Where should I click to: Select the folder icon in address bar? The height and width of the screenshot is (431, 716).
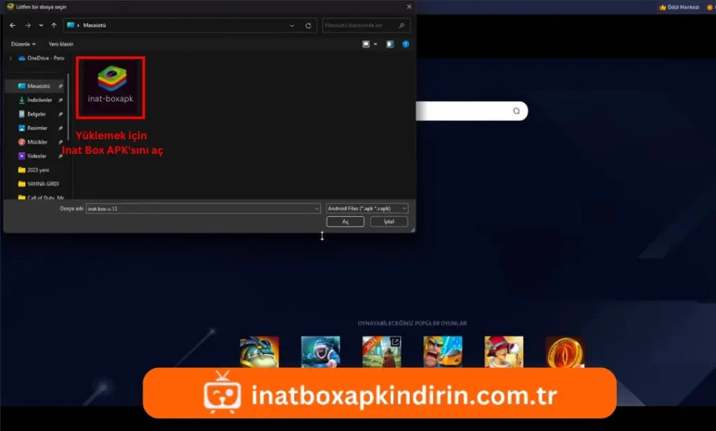71,25
